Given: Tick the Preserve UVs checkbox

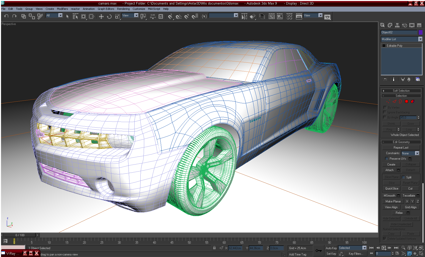Looking at the screenshot, I should pyautogui.click(x=387, y=159).
